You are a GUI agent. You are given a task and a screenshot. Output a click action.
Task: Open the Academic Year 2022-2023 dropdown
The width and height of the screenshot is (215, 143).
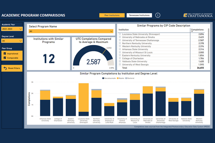[12, 29]
